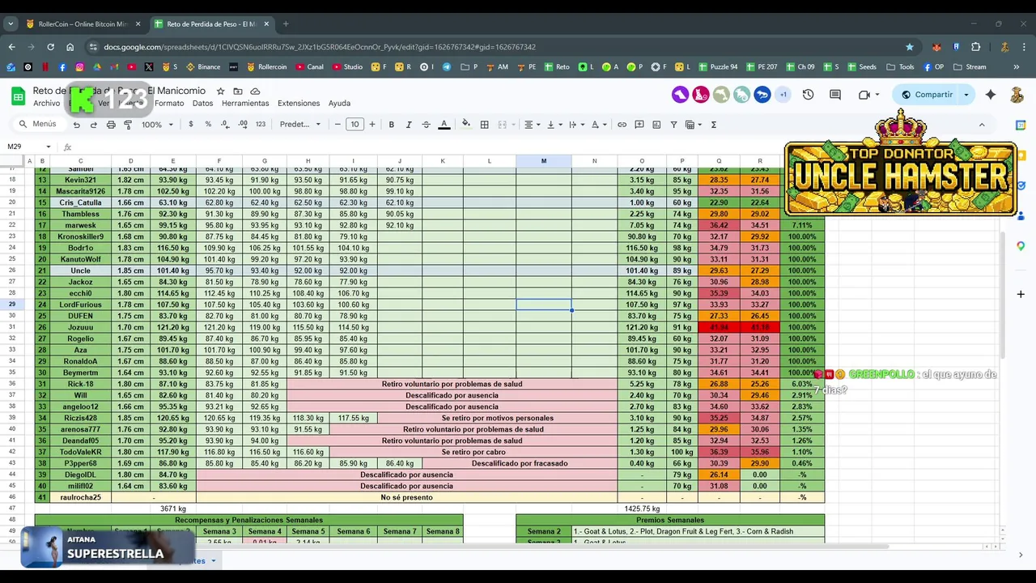Click the merge cells icon
The image size is (1036, 583).
[x=502, y=125]
